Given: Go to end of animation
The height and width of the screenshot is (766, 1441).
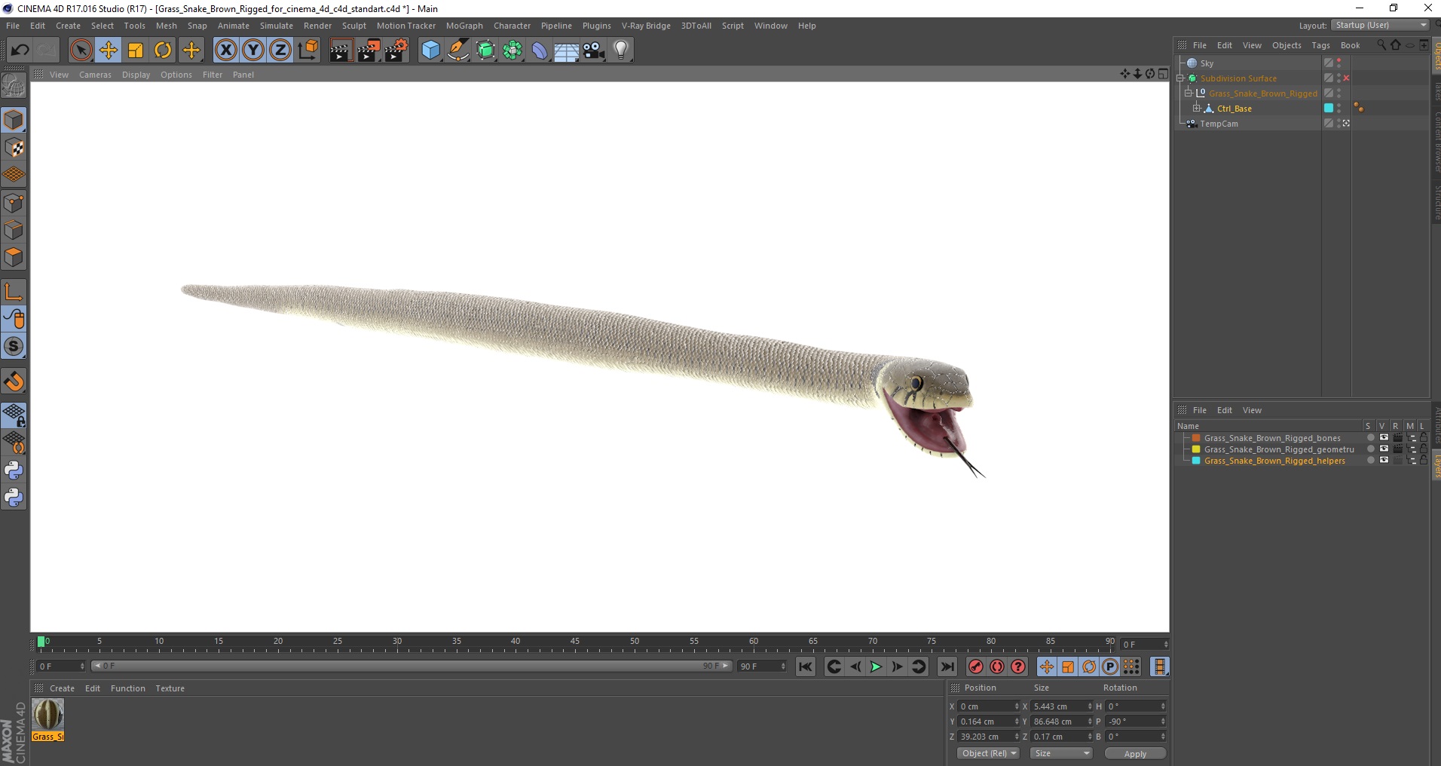Looking at the screenshot, I should (947, 666).
